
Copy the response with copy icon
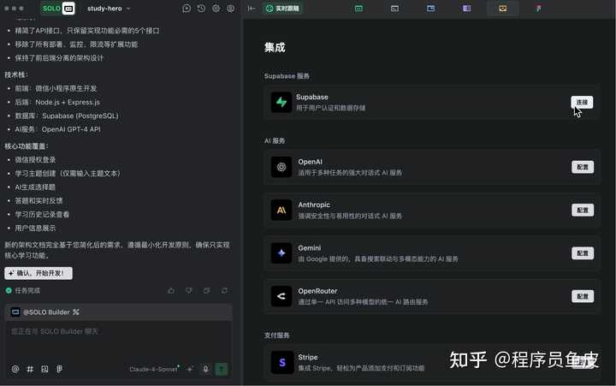point(207,290)
